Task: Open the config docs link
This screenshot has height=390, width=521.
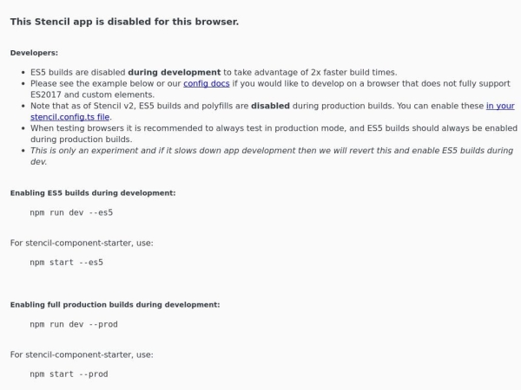Action: point(207,83)
